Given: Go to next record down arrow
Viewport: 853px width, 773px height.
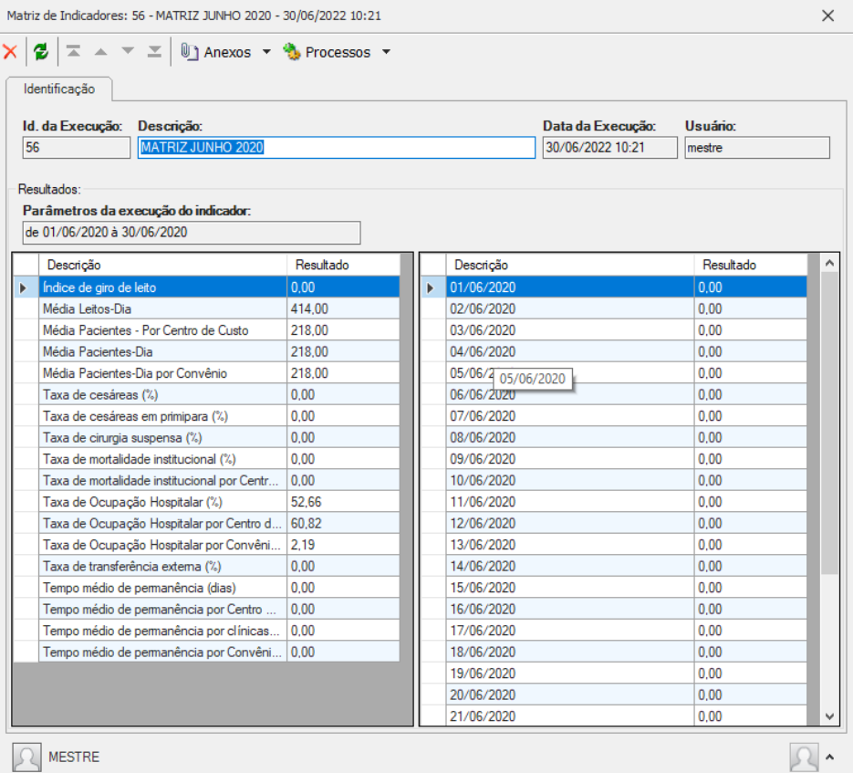Looking at the screenshot, I should 128,52.
